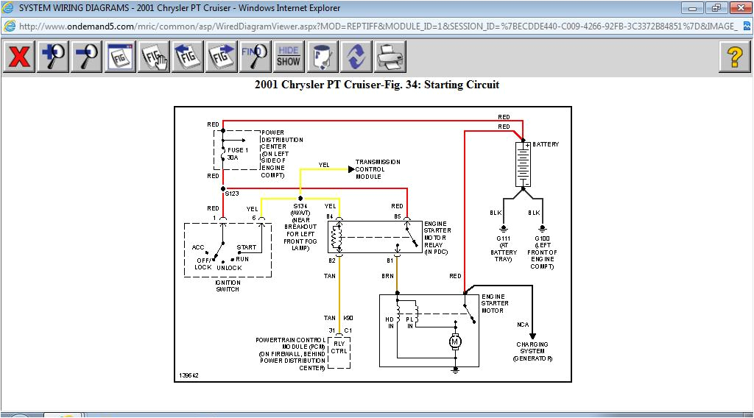754x418 pixels.
Task: Click the blue refresh arrows icon
Action: coord(356,57)
